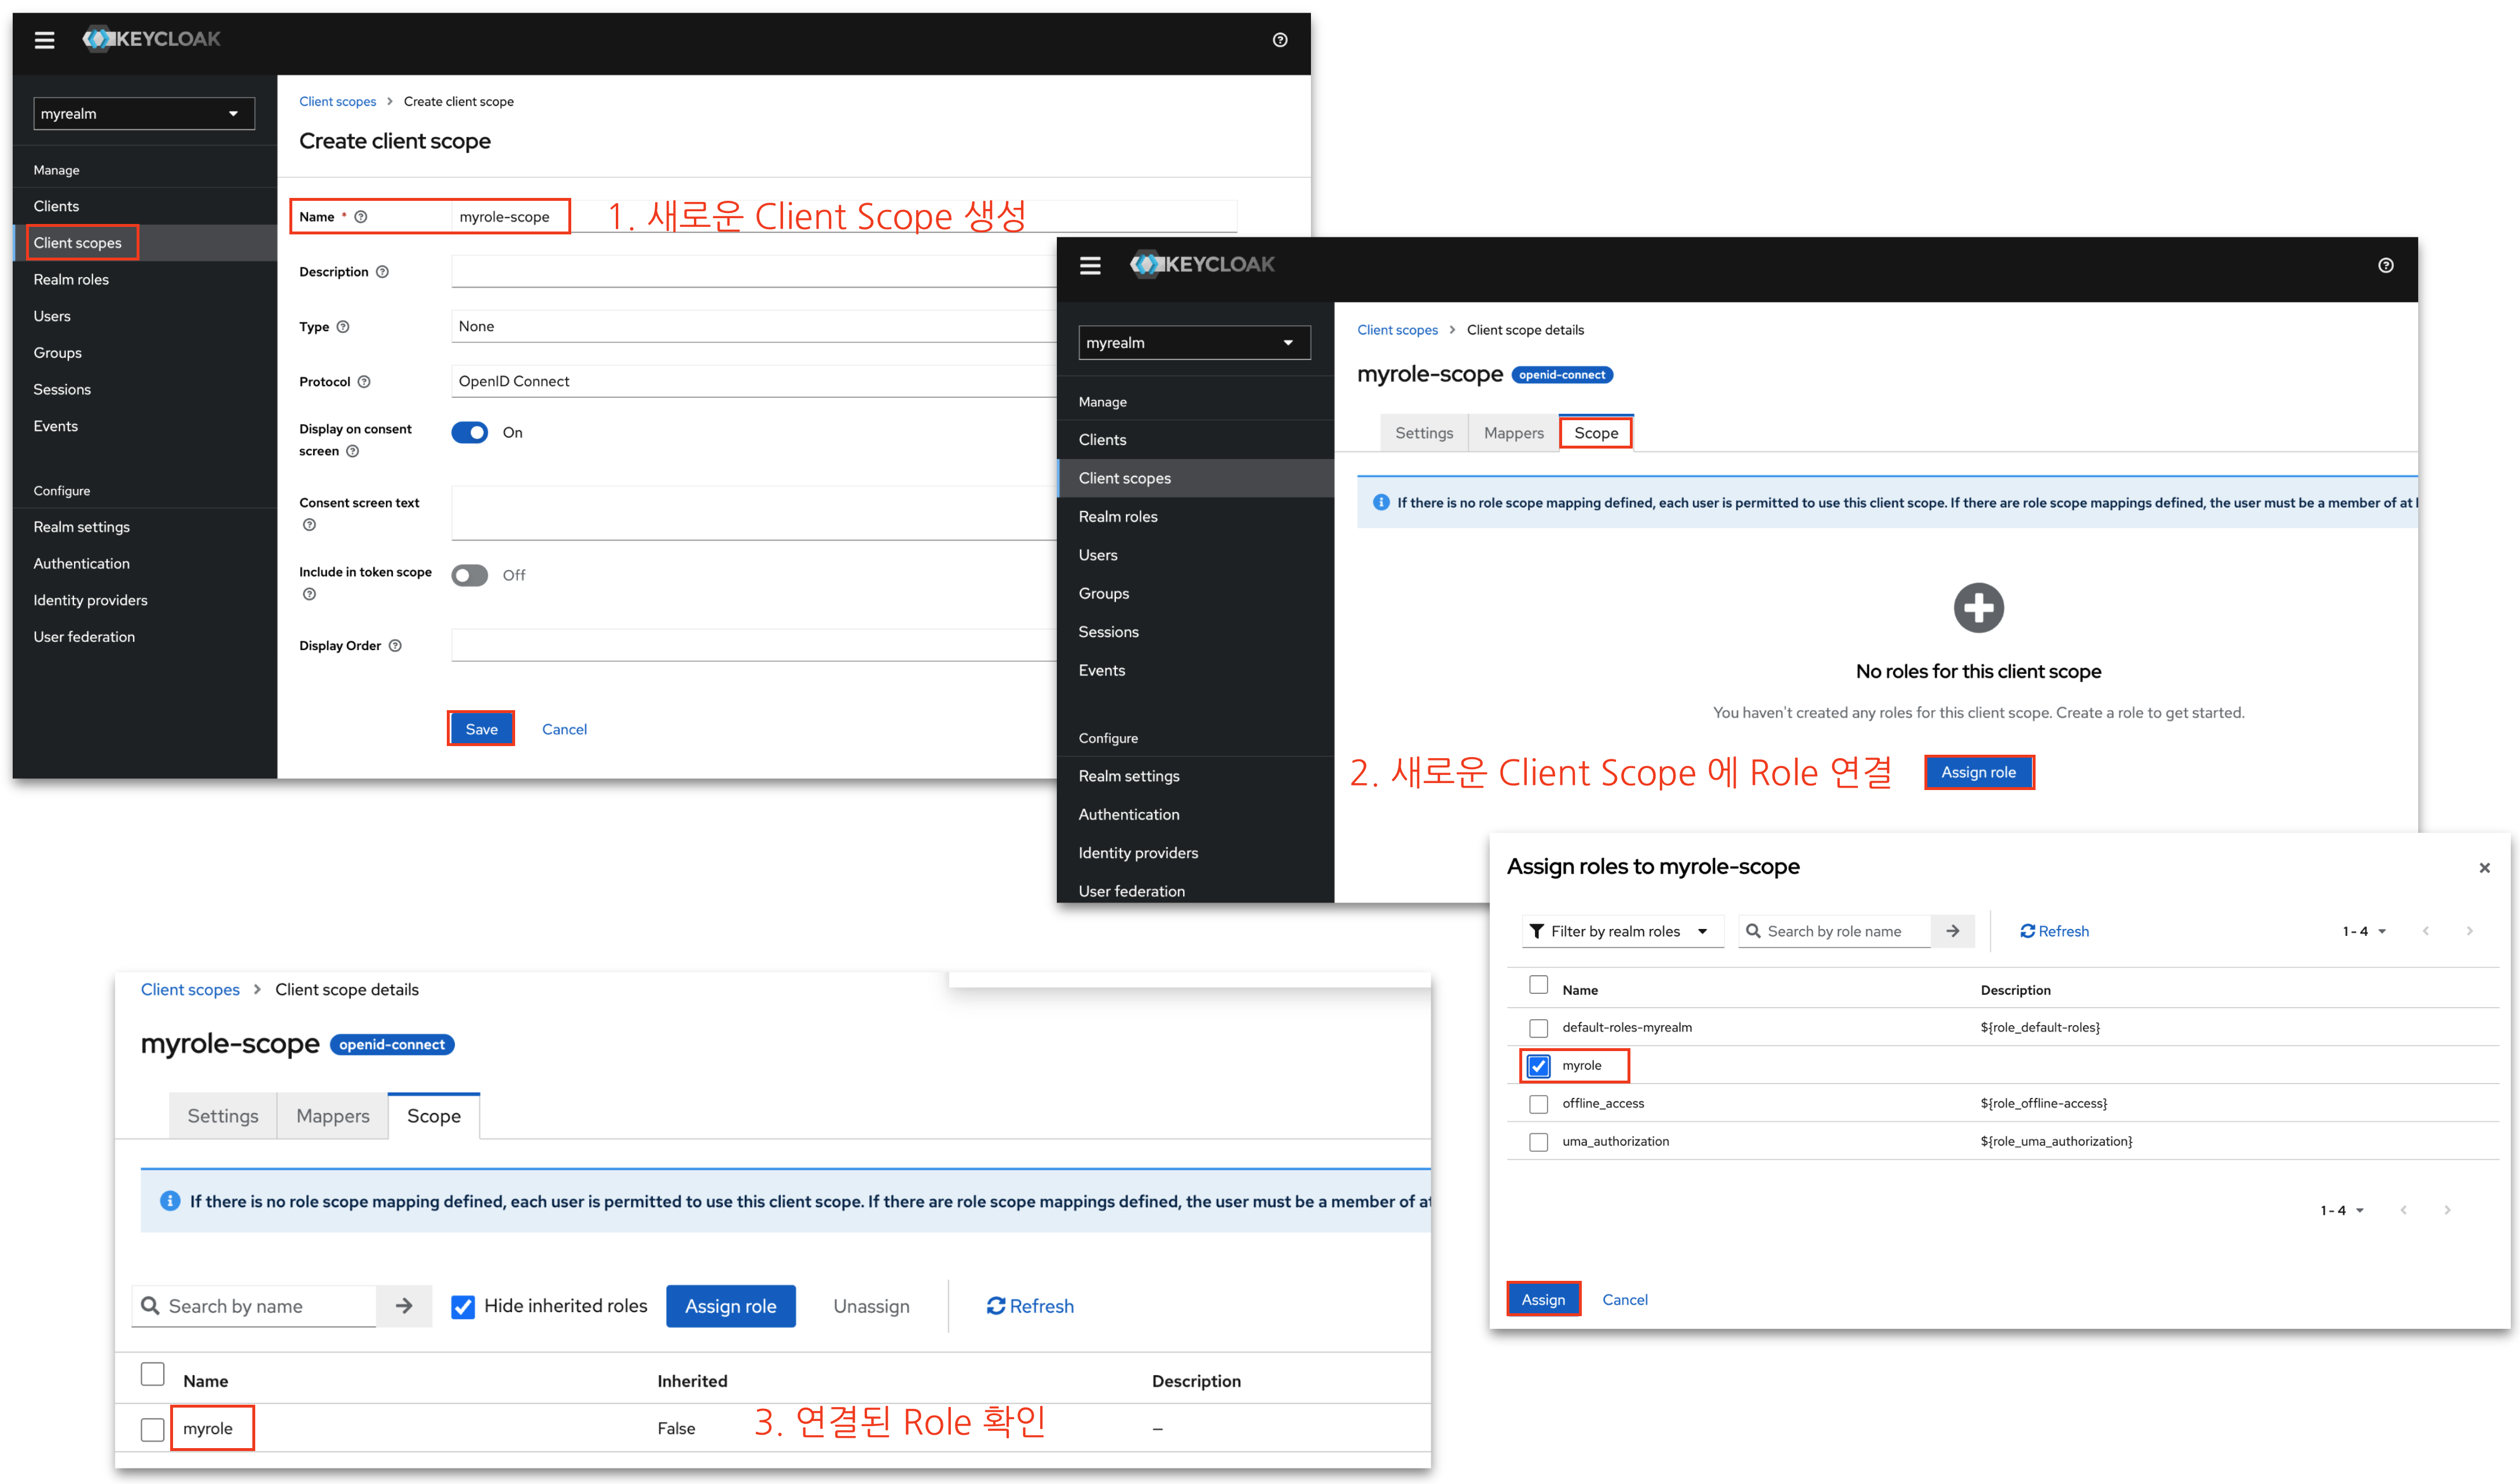The image size is (2520, 1484).
Task: Uncheck the myrole checkbox in dialog
Action: (x=1538, y=1066)
